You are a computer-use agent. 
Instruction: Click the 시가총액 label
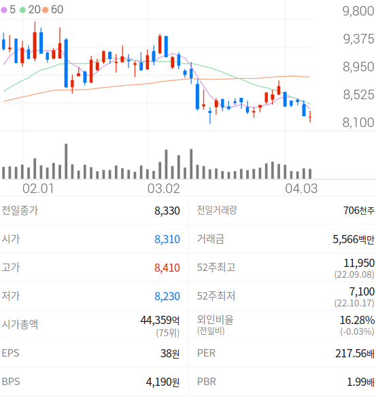pyautogui.click(x=20, y=324)
